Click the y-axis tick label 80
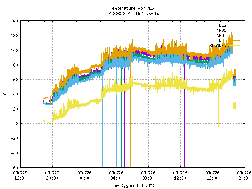Viewport: 252px width, 189px height. 15,65
